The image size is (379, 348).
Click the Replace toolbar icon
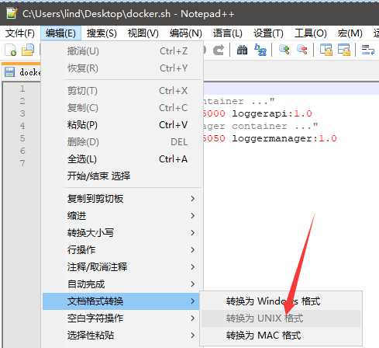(260, 50)
